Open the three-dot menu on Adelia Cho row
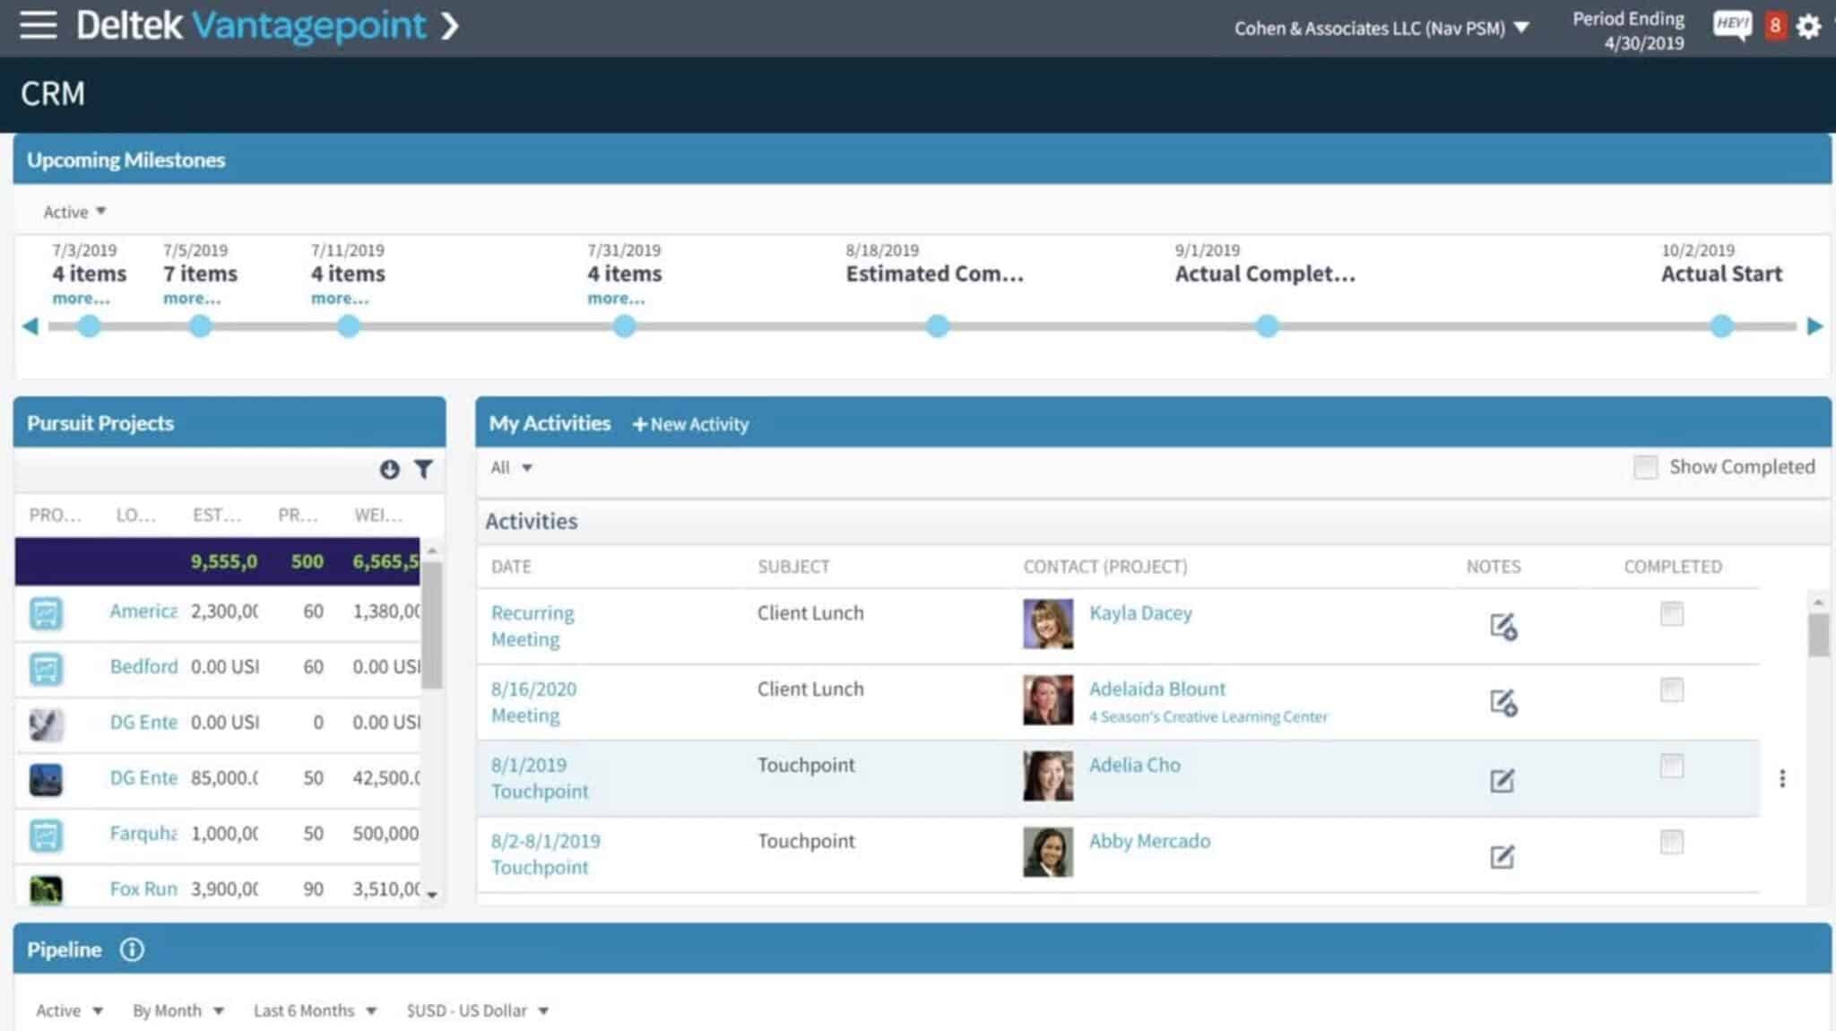1836x1031 pixels. click(x=1782, y=778)
